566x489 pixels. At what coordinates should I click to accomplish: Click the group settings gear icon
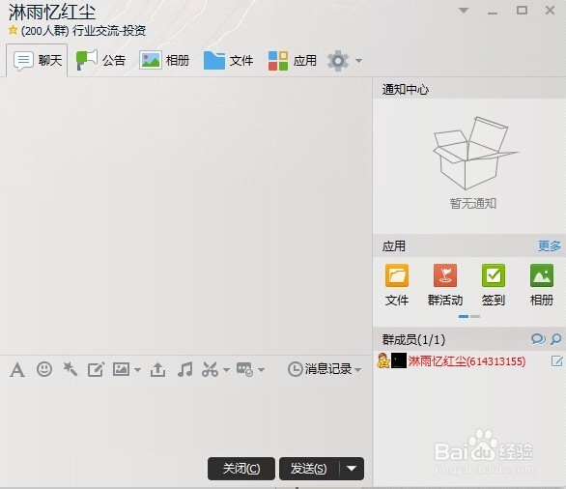coord(338,61)
